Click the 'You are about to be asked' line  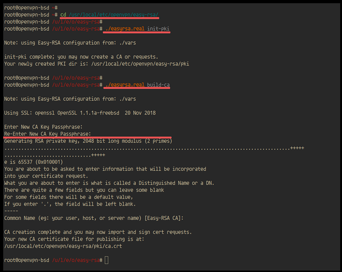pos(105,169)
